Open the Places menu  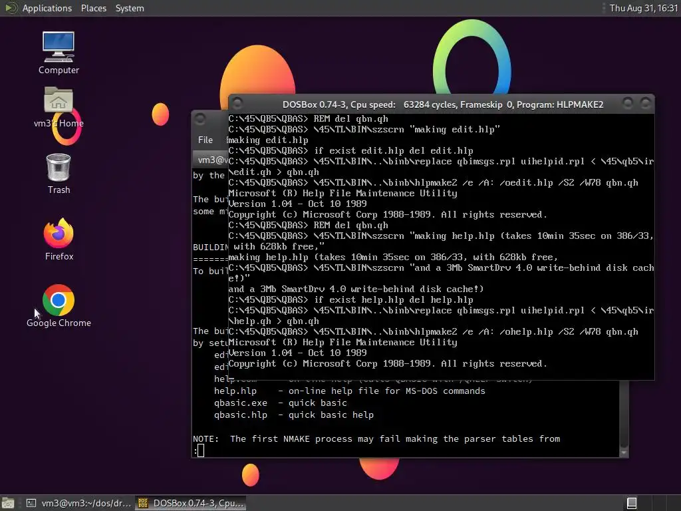point(93,8)
